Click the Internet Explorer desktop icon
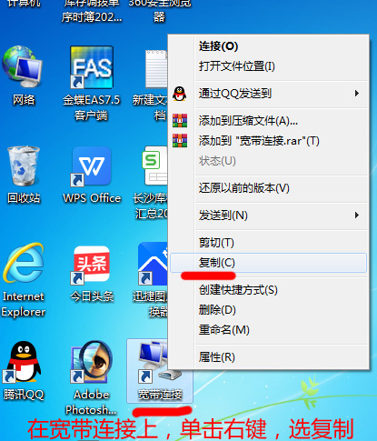 coord(24,263)
